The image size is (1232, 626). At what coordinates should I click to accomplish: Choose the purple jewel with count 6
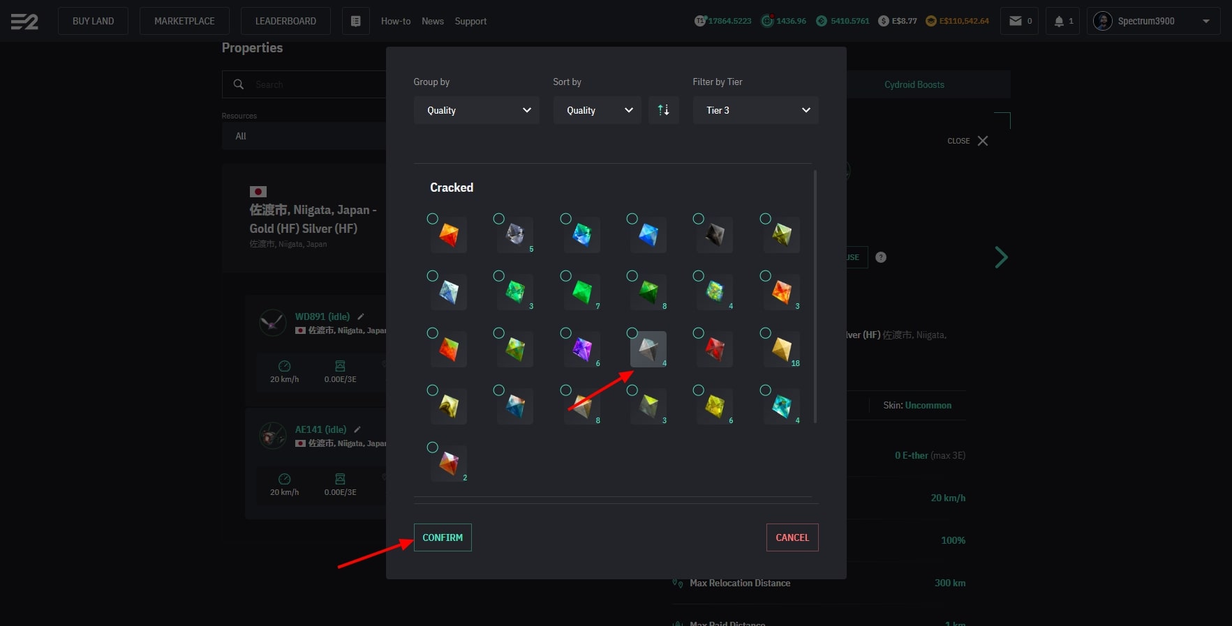(582, 349)
